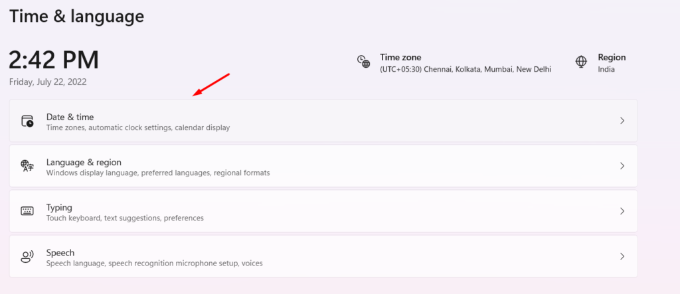
Task: Click the Time & language page heading
Action: pos(76,16)
